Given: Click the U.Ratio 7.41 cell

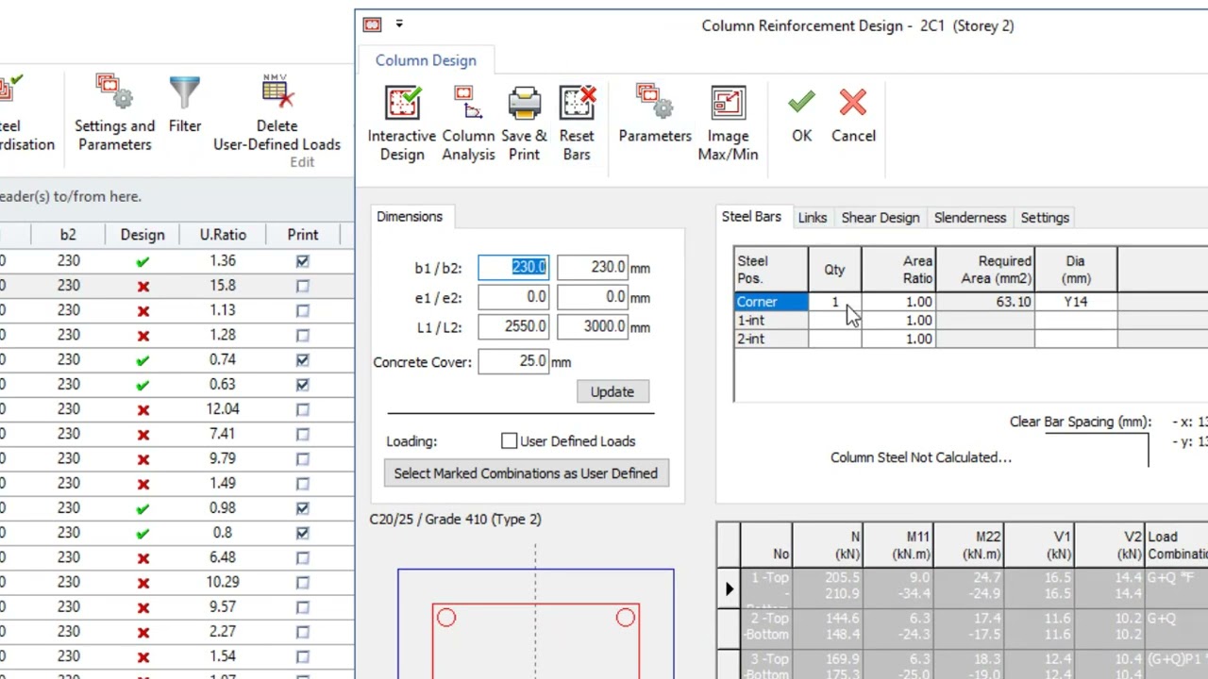Looking at the screenshot, I should pos(223,434).
